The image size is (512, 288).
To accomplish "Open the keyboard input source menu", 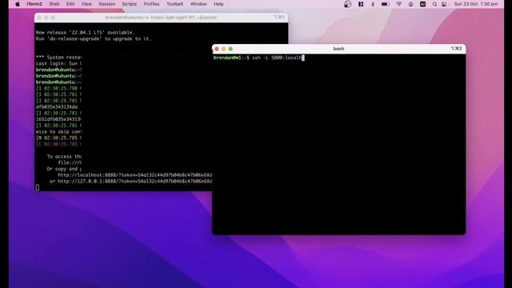I will [423, 4].
